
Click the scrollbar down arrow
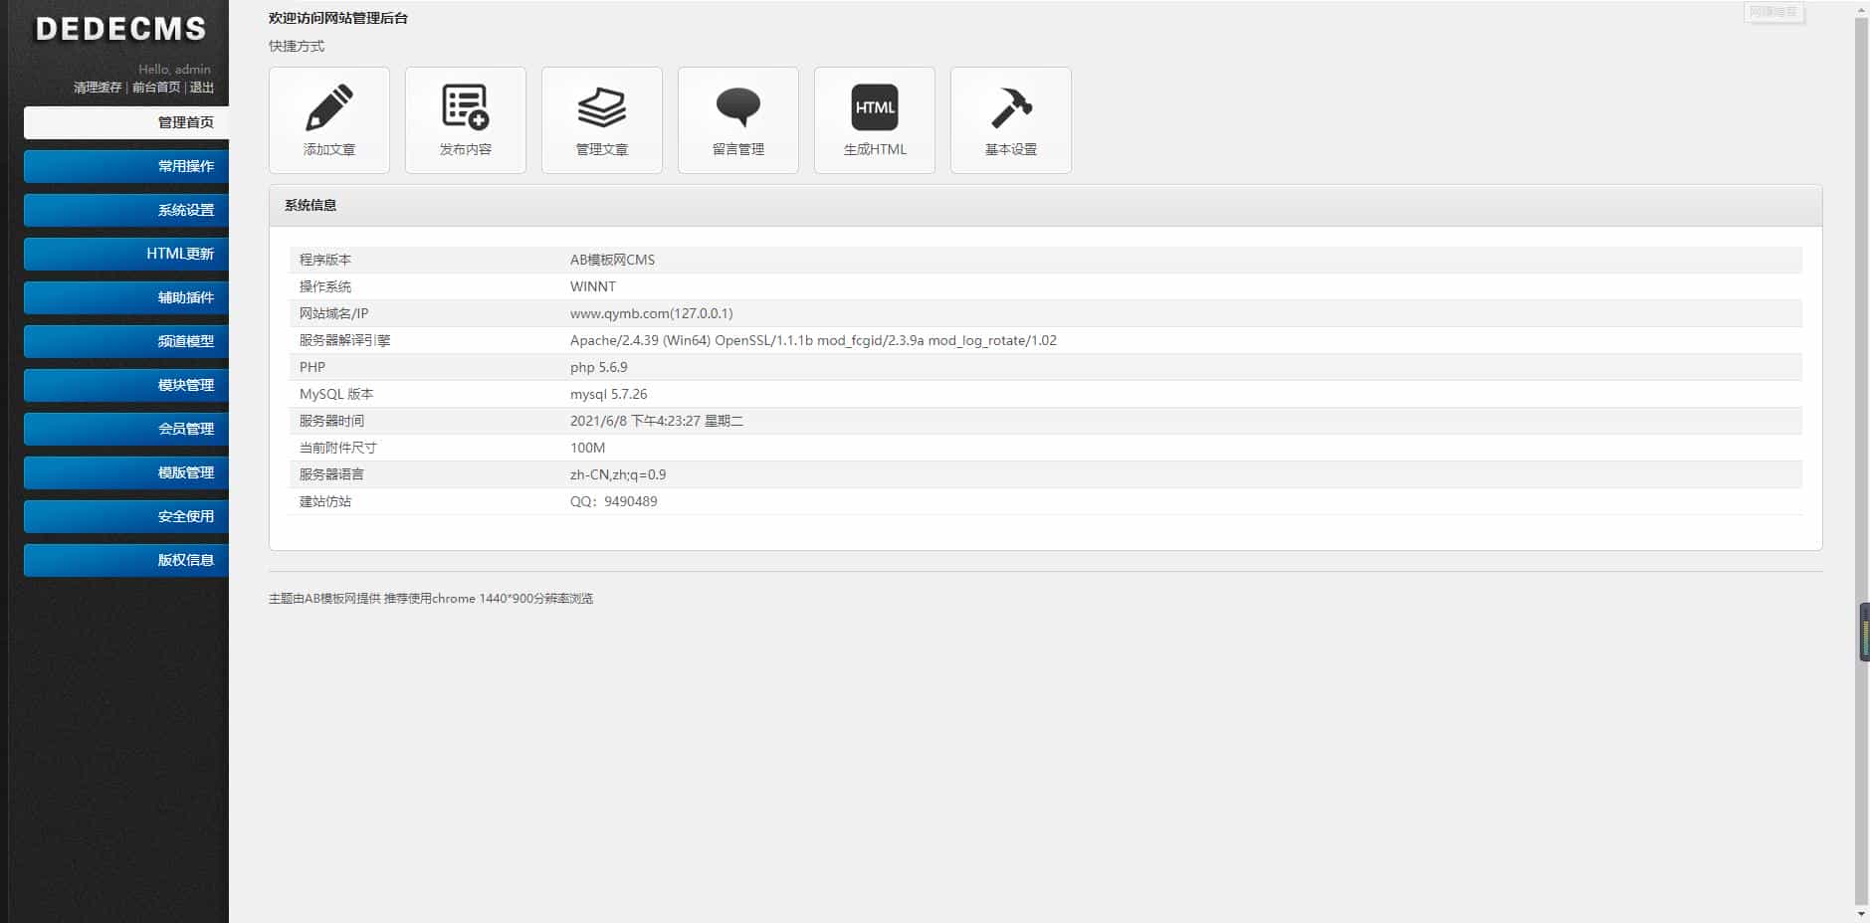(1861, 915)
